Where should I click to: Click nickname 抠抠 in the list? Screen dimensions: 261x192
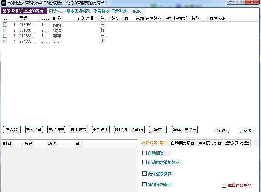57,30
